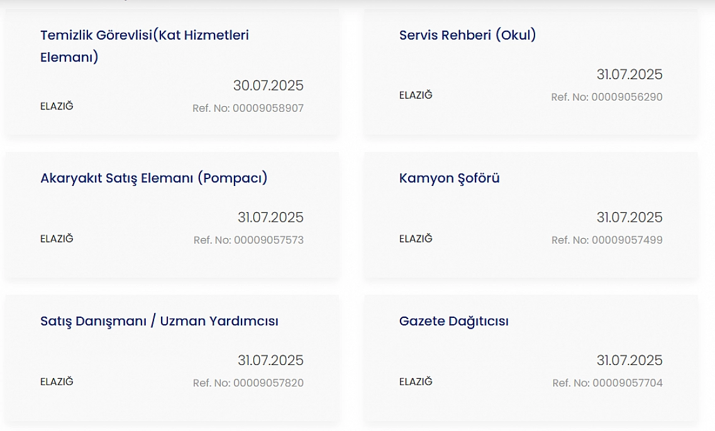Open the Servis Rehberi (Okul) listing

click(467, 35)
